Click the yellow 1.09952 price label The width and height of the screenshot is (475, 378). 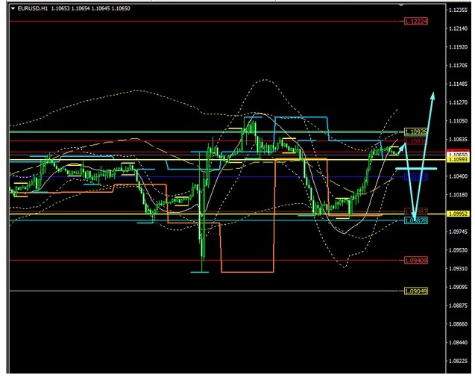click(456, 214)
